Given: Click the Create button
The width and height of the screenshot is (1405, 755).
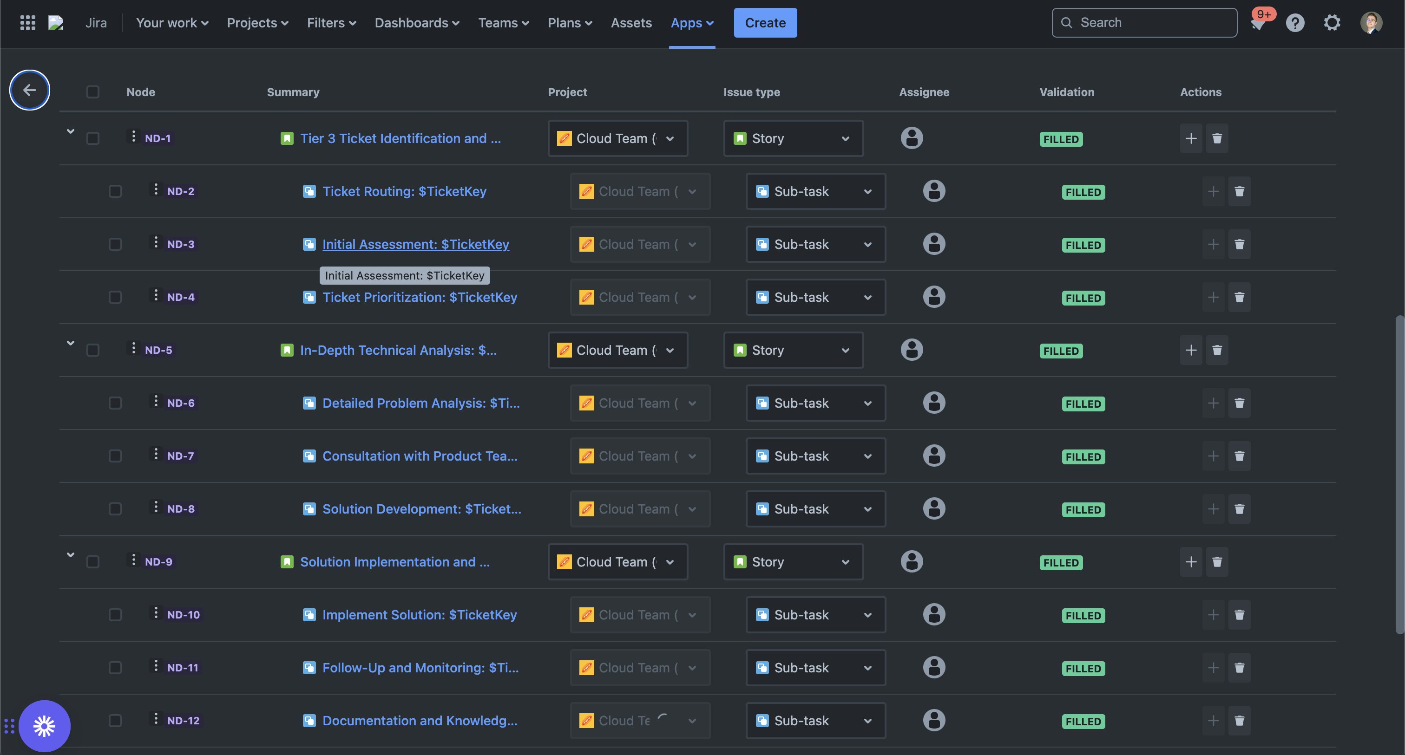Looking at the screenshot, I should pos(765,23).
